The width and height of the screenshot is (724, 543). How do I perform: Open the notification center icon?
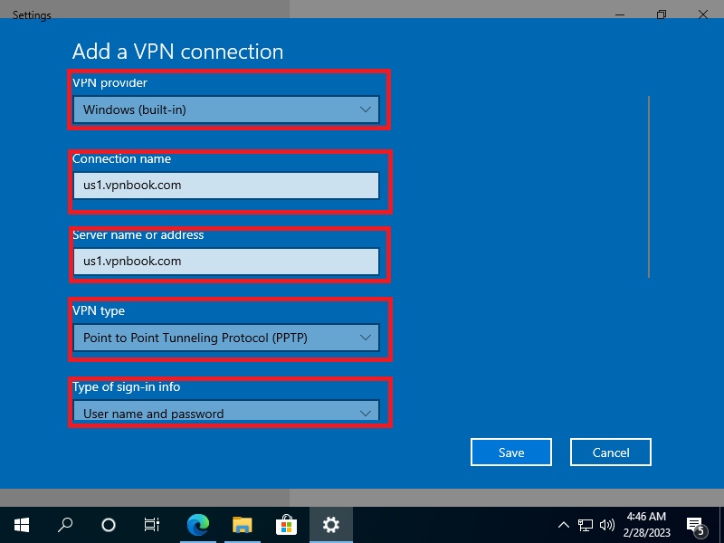(x=696, y=525)
